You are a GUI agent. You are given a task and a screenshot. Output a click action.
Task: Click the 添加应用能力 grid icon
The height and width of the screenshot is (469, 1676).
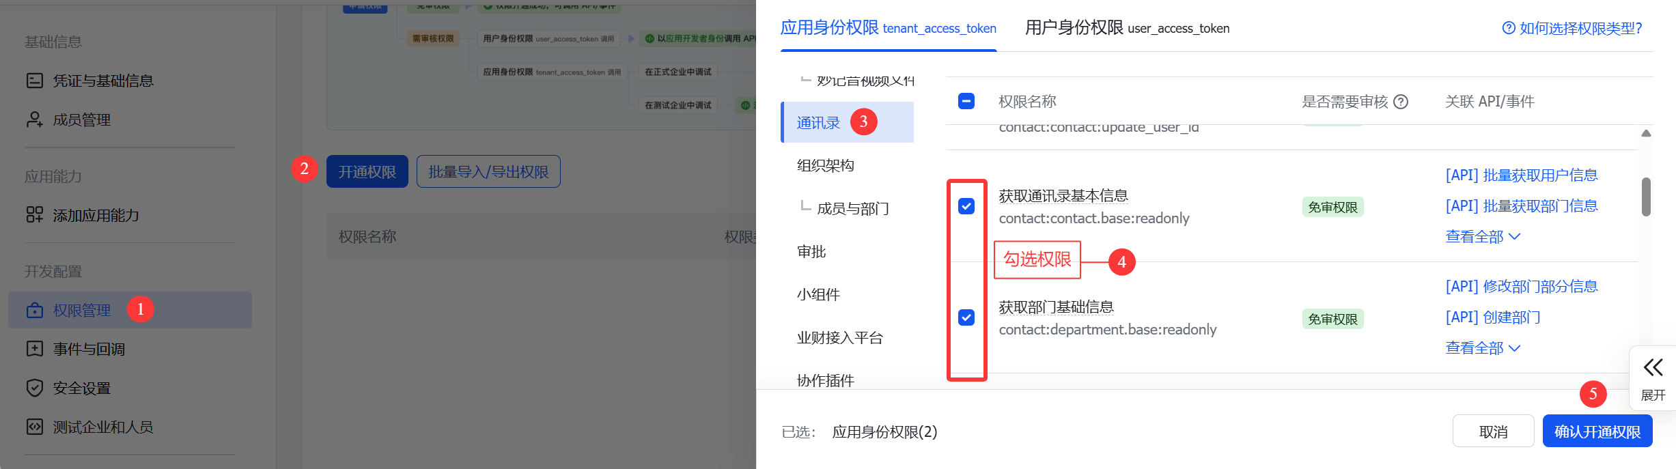[x=34, y=215]
